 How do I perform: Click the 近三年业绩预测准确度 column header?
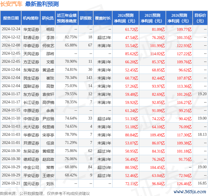tap(67, 18)
